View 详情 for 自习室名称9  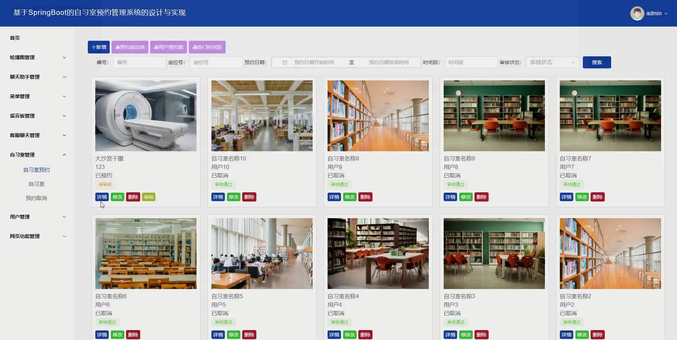(334, 197)
